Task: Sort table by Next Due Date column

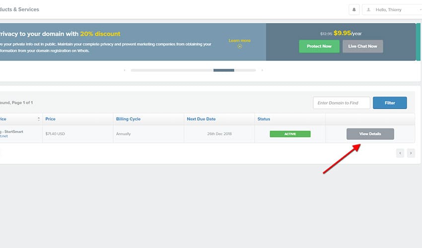Action: pyautogui.click(x=201, y=119)
